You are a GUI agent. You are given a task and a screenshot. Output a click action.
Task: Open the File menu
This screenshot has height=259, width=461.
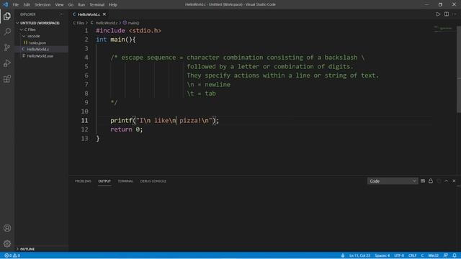[16, 5]
